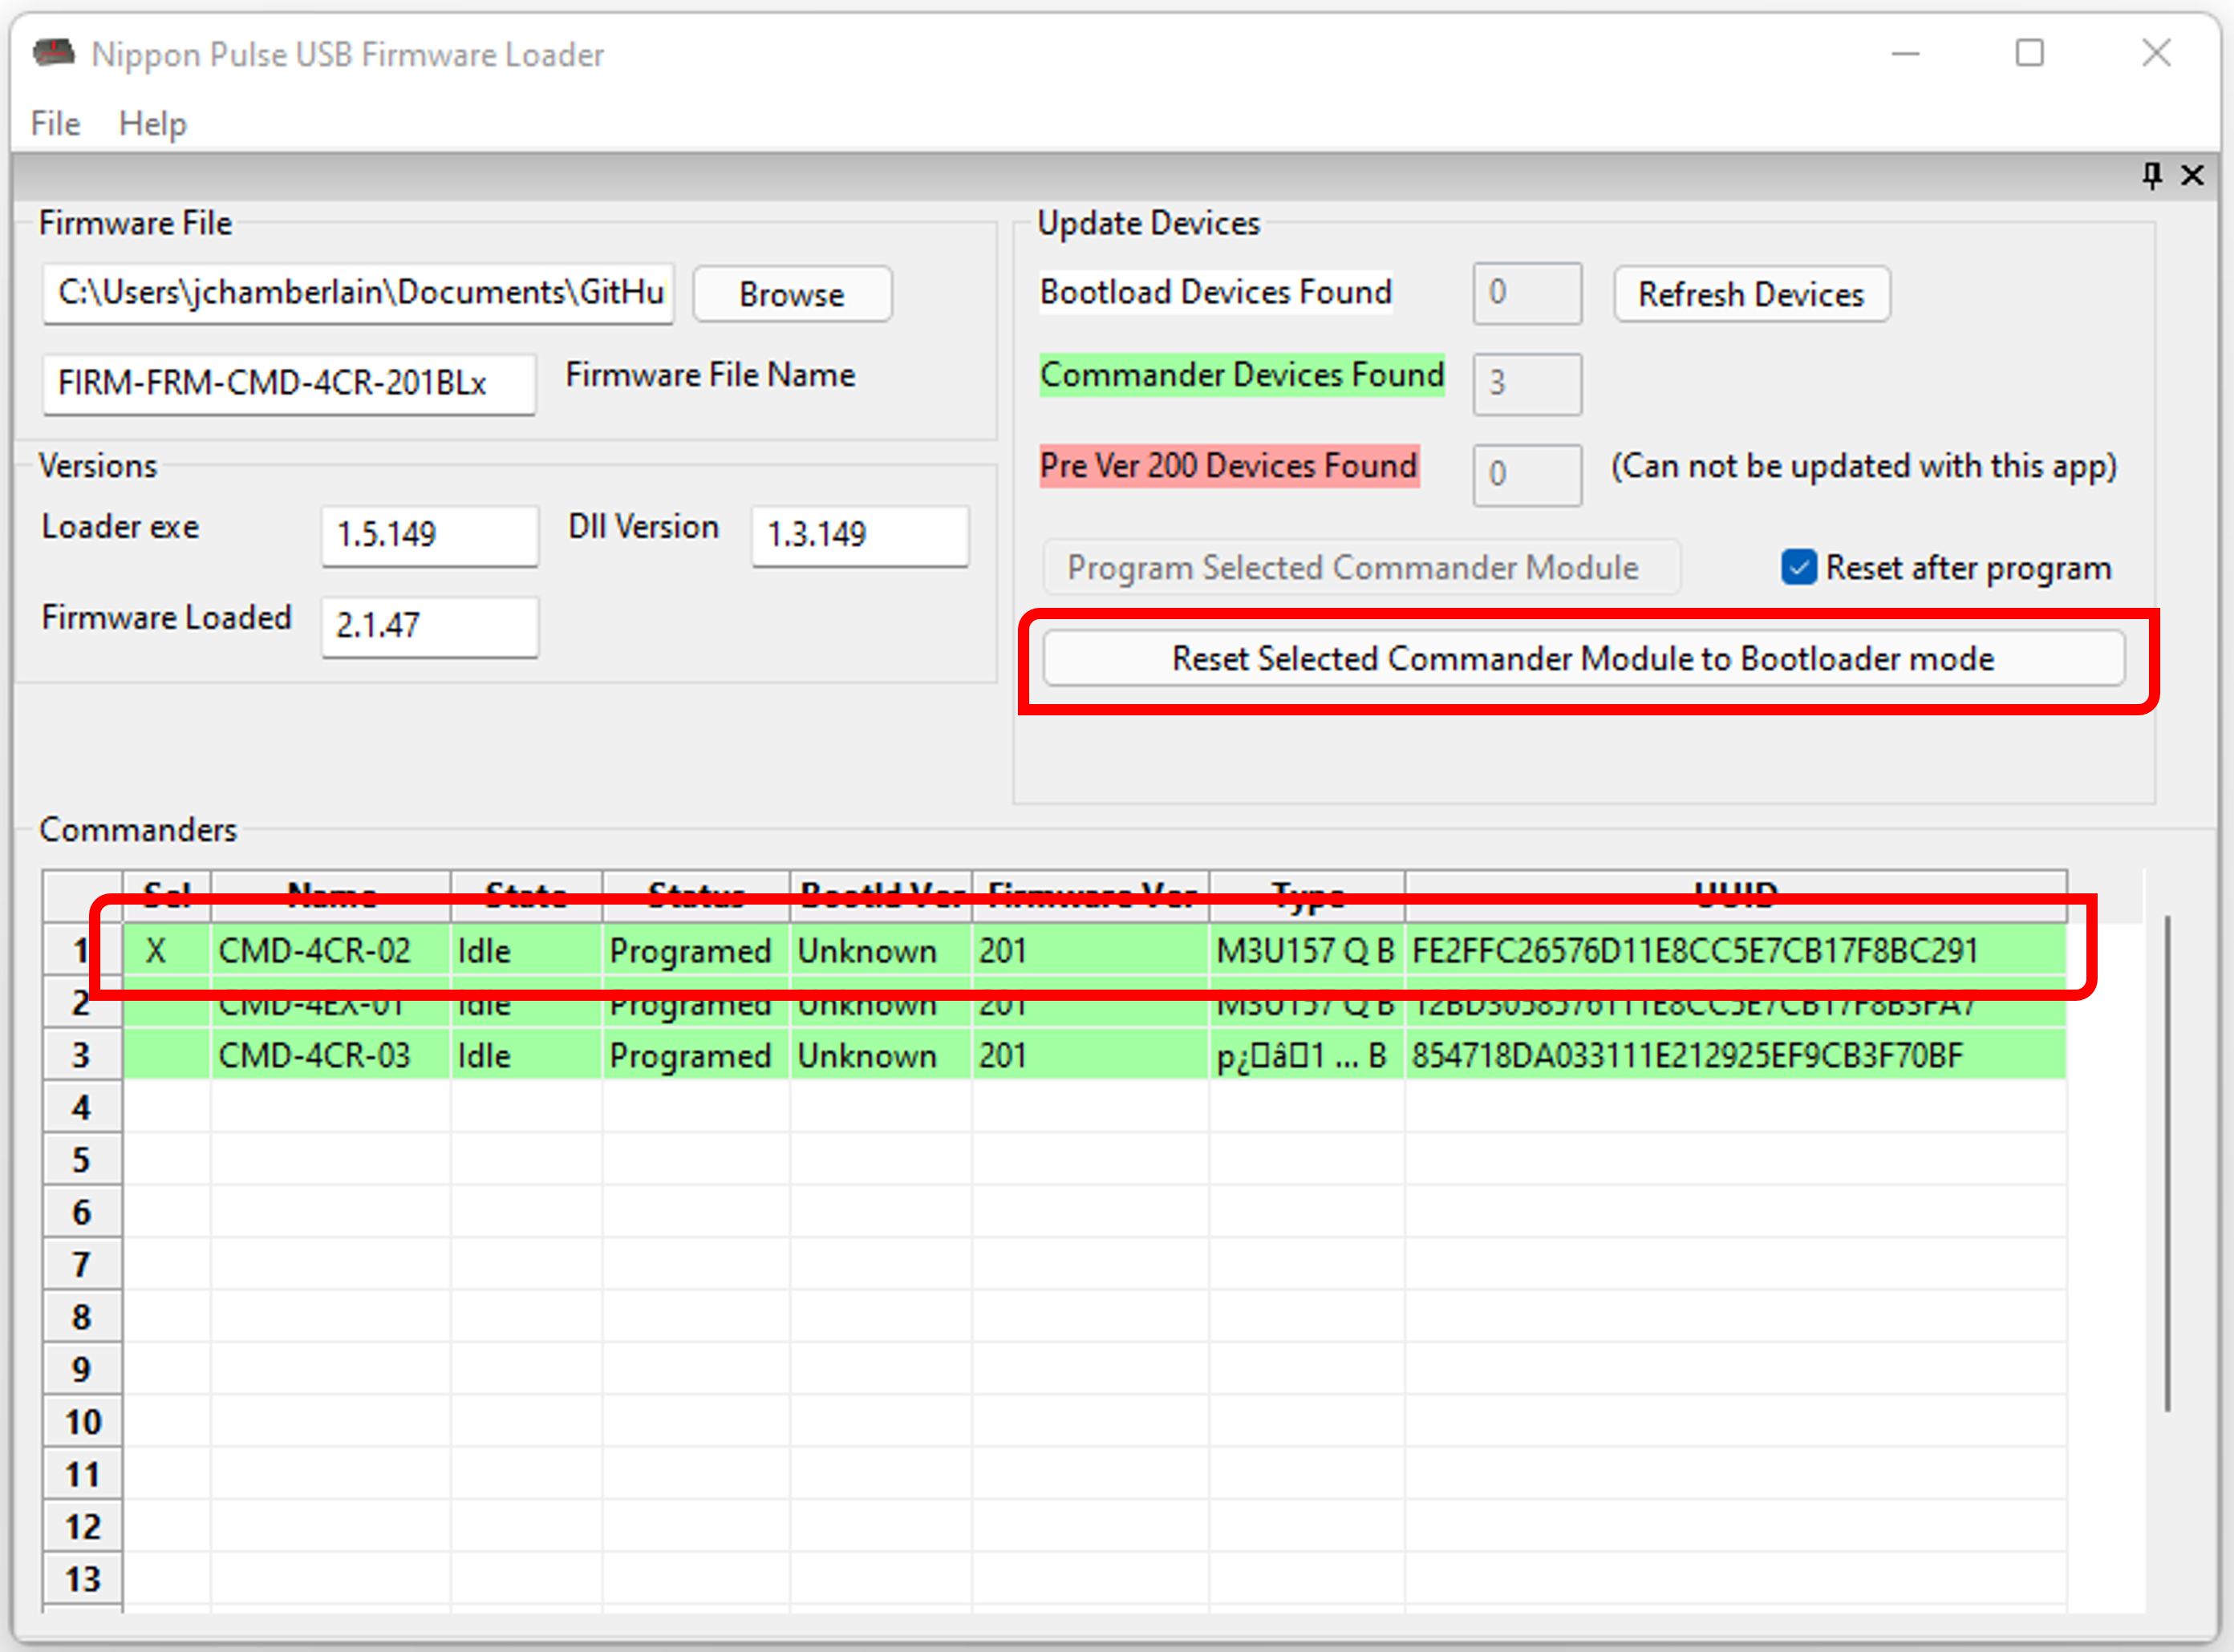Click Refresh Devices
The image size is (2234, 1652).
tap(1751, 294)
